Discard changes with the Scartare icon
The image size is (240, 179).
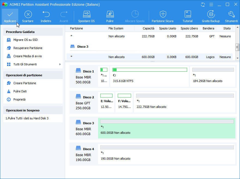click(28, 14)
